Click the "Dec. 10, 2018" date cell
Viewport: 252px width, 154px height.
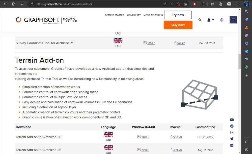pyautogui.click(x=207, y=43)
